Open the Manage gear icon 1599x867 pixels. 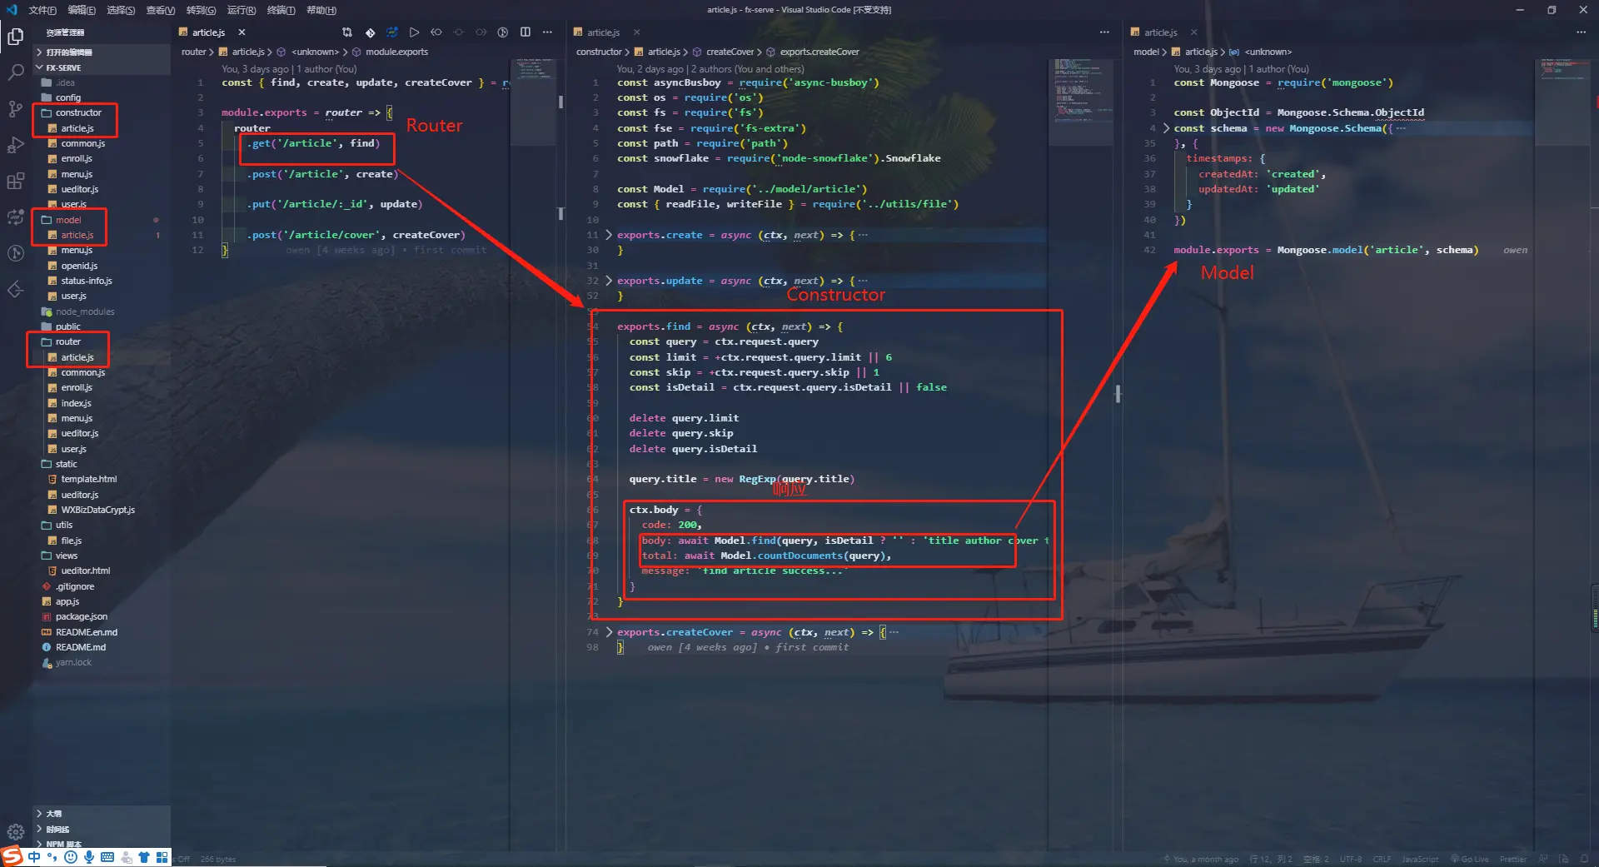point(15,830)
